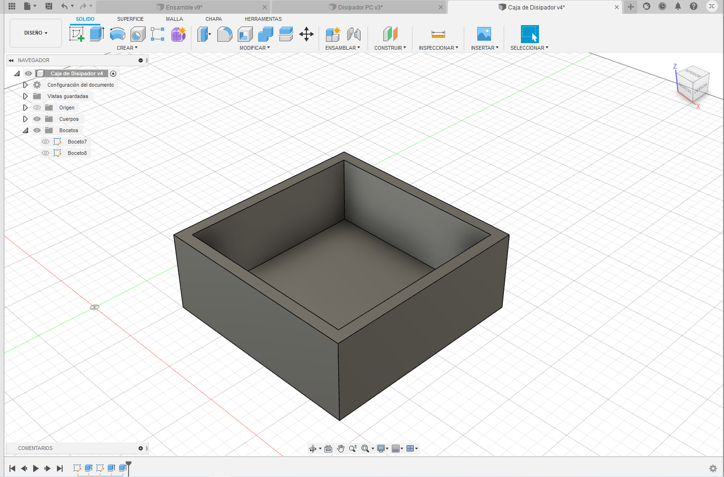Click the ViewCube orientation cube

[693, 83]
